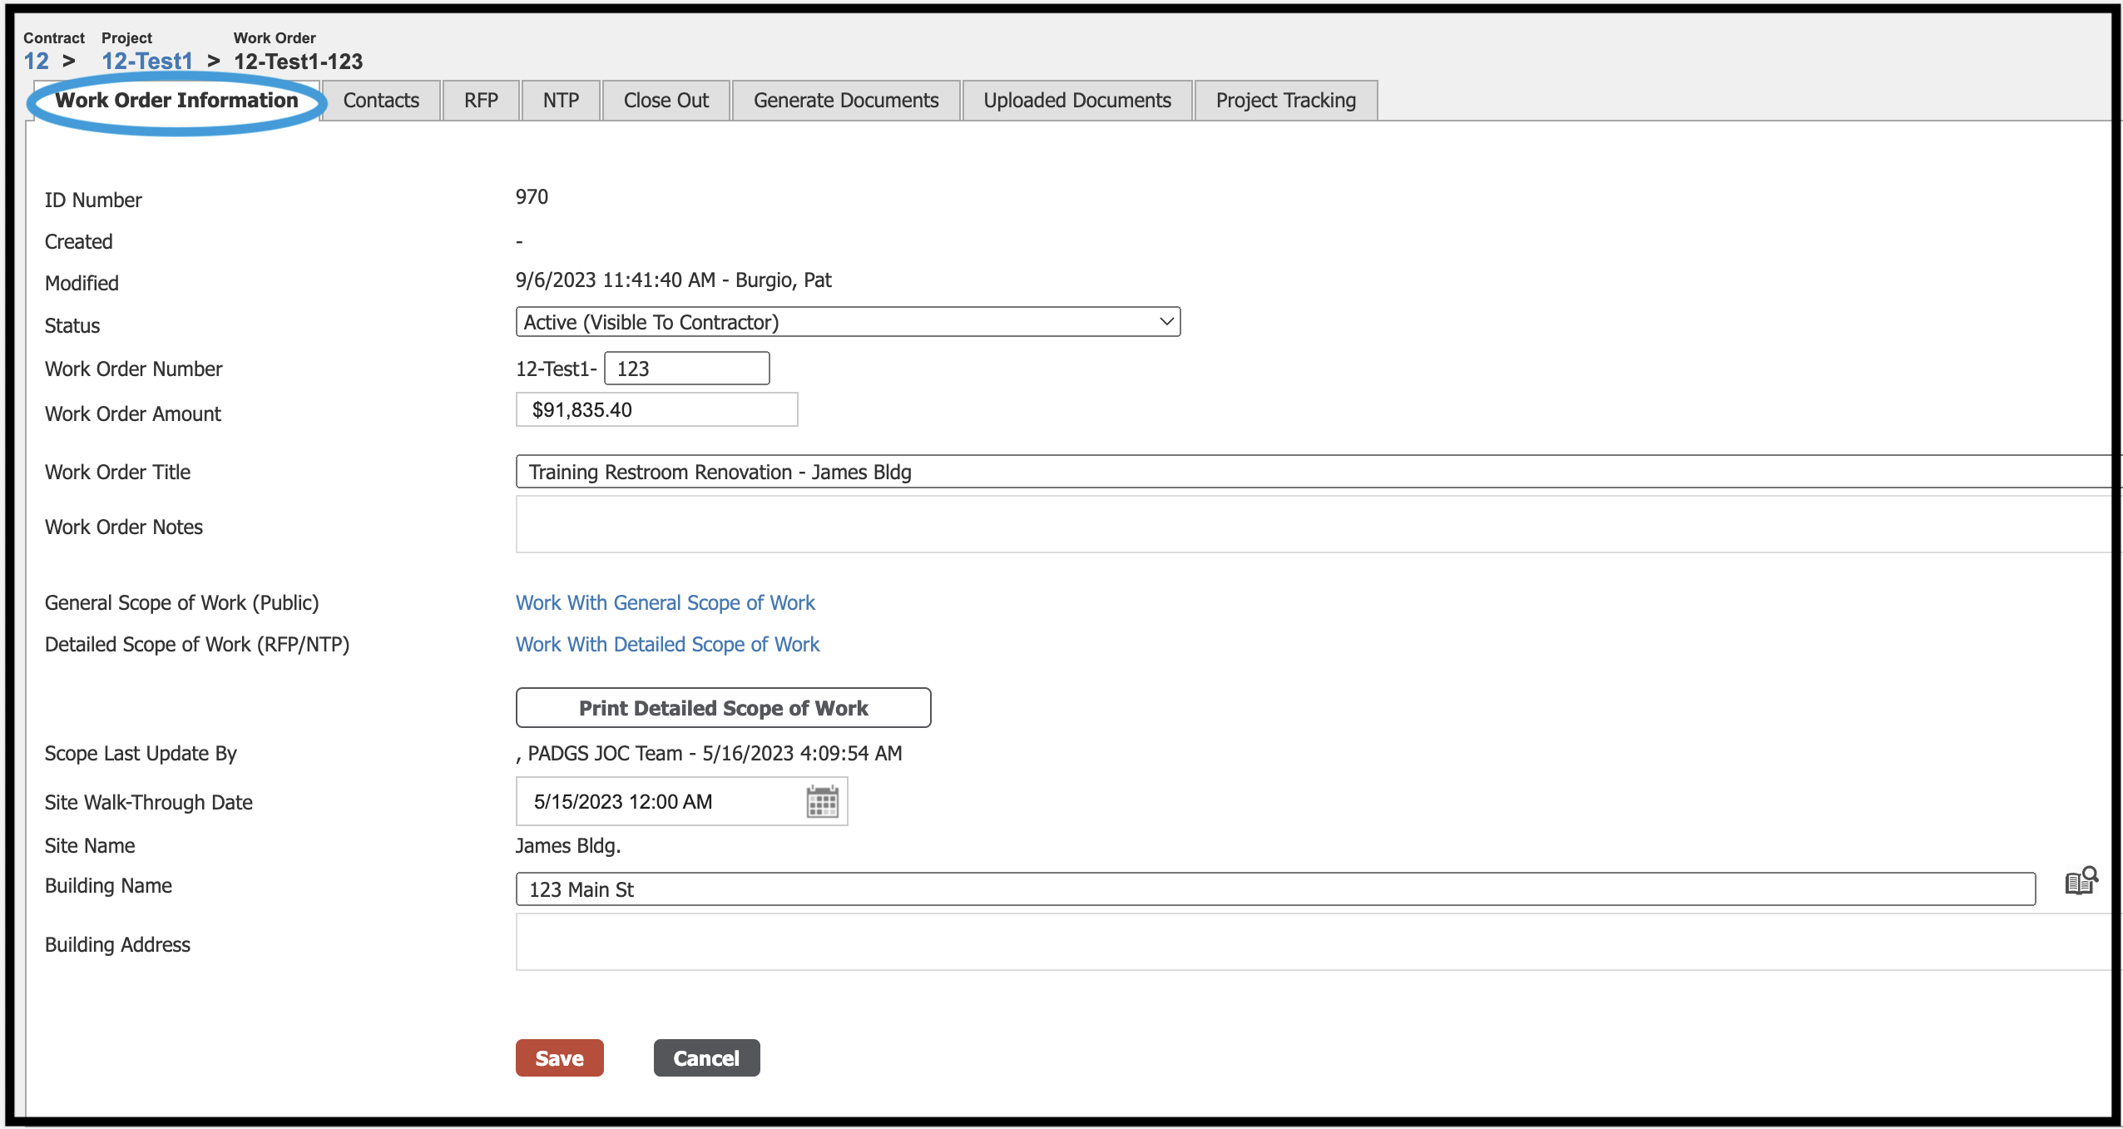Switch to the Contacts tab
This screenshot has width=2123, height=1129.
381,101
